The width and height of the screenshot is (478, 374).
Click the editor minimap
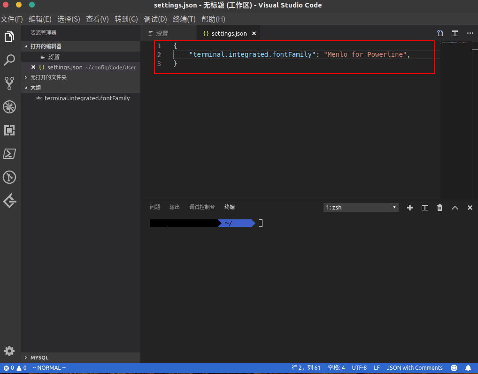click(455, 120)
